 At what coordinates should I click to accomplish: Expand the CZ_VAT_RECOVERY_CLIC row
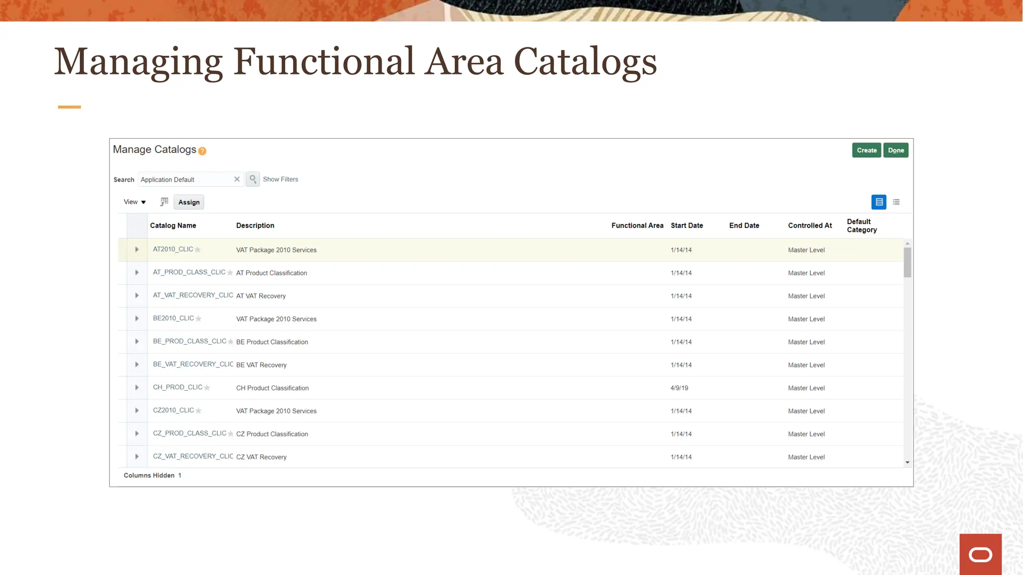(x=137, y=456)
